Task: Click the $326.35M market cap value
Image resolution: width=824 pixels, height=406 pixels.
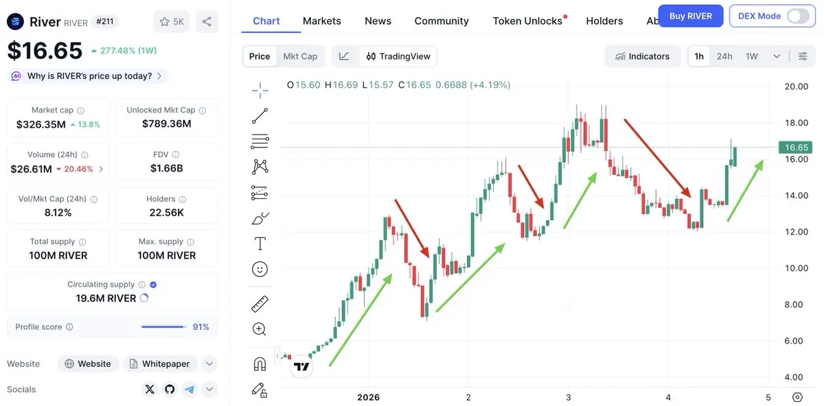Action: click(x=41, y=124)
